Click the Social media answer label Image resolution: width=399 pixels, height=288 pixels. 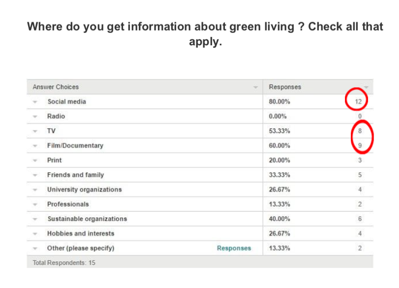67,101
